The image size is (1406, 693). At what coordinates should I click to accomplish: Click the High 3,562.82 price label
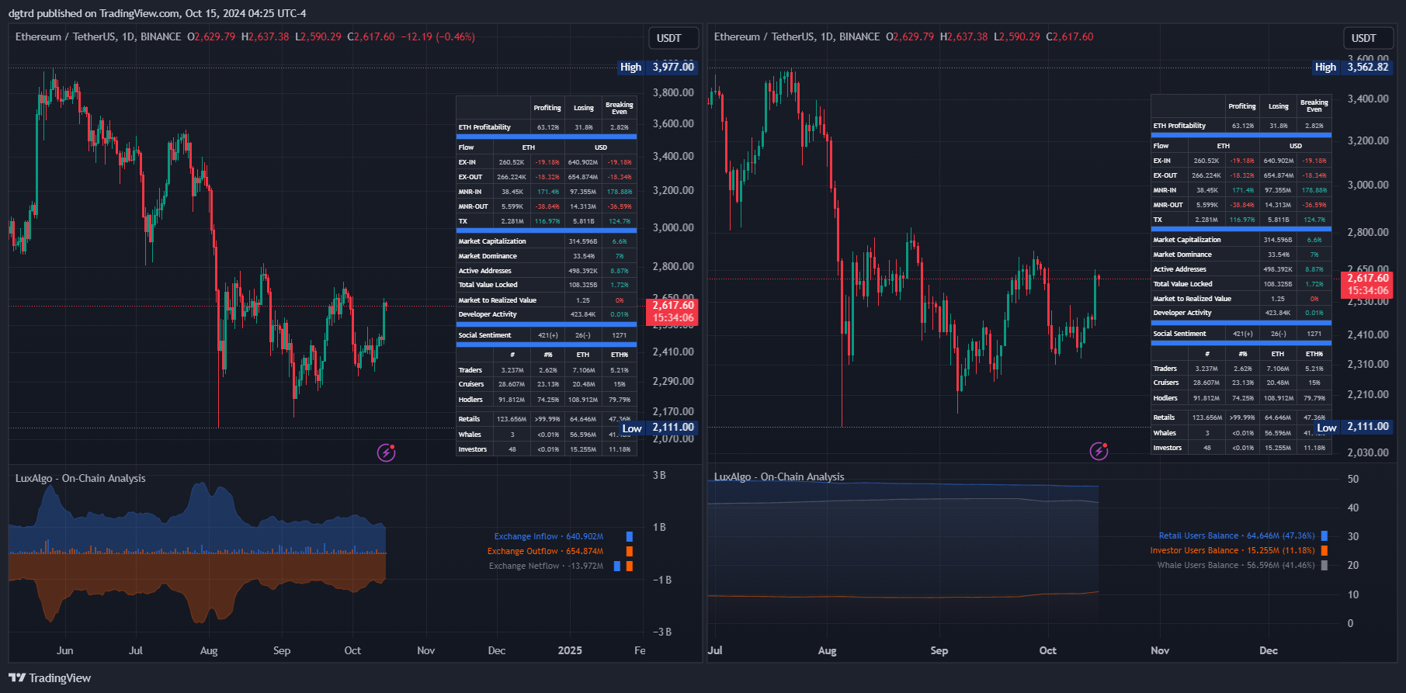[1352, 68]
